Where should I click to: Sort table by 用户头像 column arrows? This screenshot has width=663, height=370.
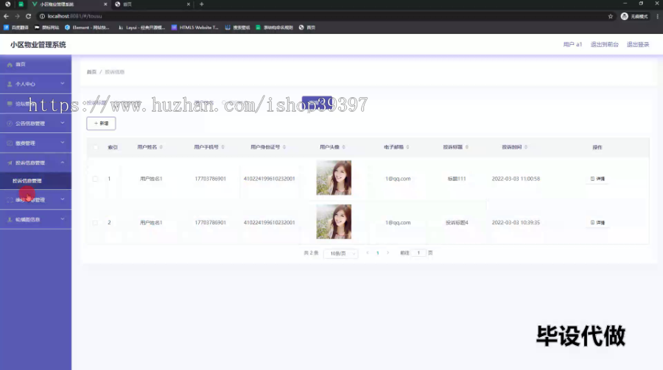coord(344,147)
